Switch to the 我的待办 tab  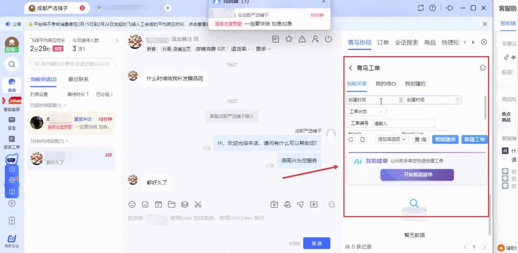[x=385, y=84]
